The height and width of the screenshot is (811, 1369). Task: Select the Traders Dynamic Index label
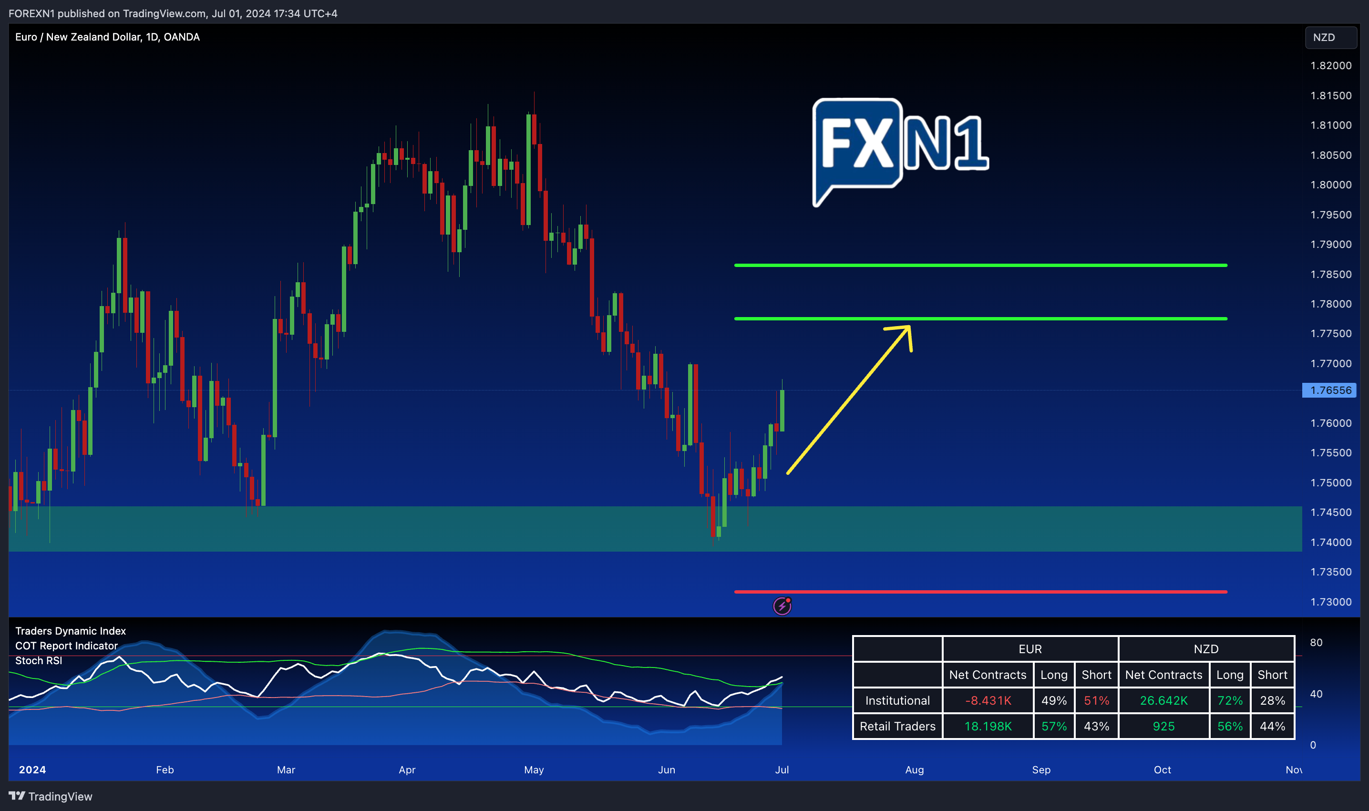[71, 631]
